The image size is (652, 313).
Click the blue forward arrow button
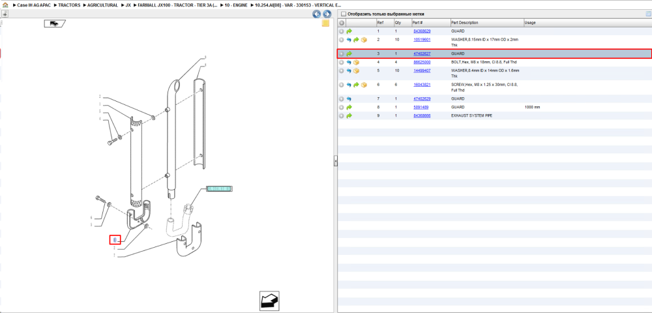tap(327, 14)
